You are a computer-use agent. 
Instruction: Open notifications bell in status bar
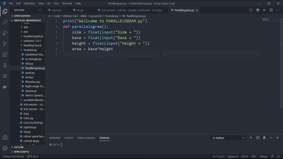coord(278,156)
